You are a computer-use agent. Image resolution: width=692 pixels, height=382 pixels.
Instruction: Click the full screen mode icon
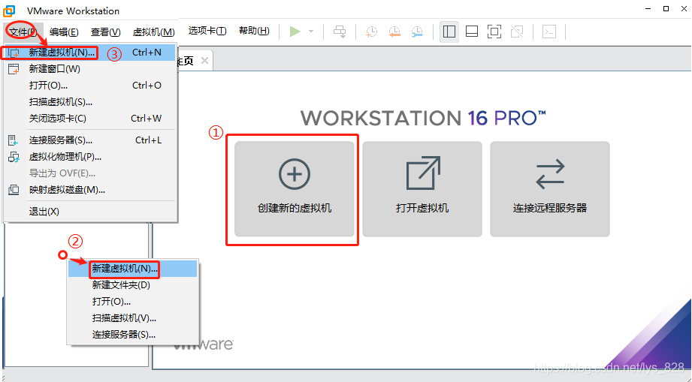494,32
